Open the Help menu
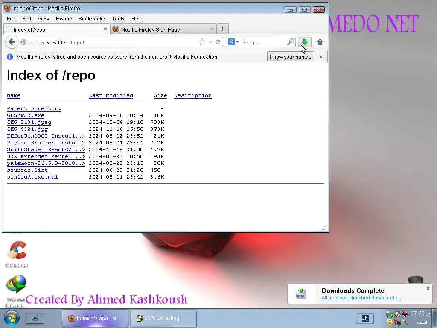 point(137,19)
